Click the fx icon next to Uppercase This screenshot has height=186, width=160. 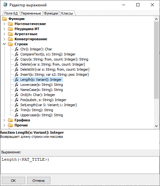(16, 115)
